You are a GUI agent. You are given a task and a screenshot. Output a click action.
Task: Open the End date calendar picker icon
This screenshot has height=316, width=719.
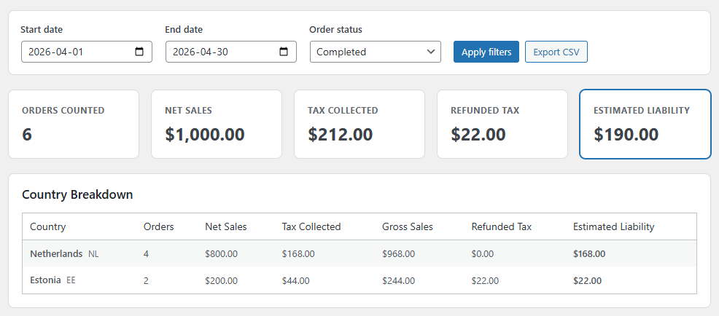(284, 52)
